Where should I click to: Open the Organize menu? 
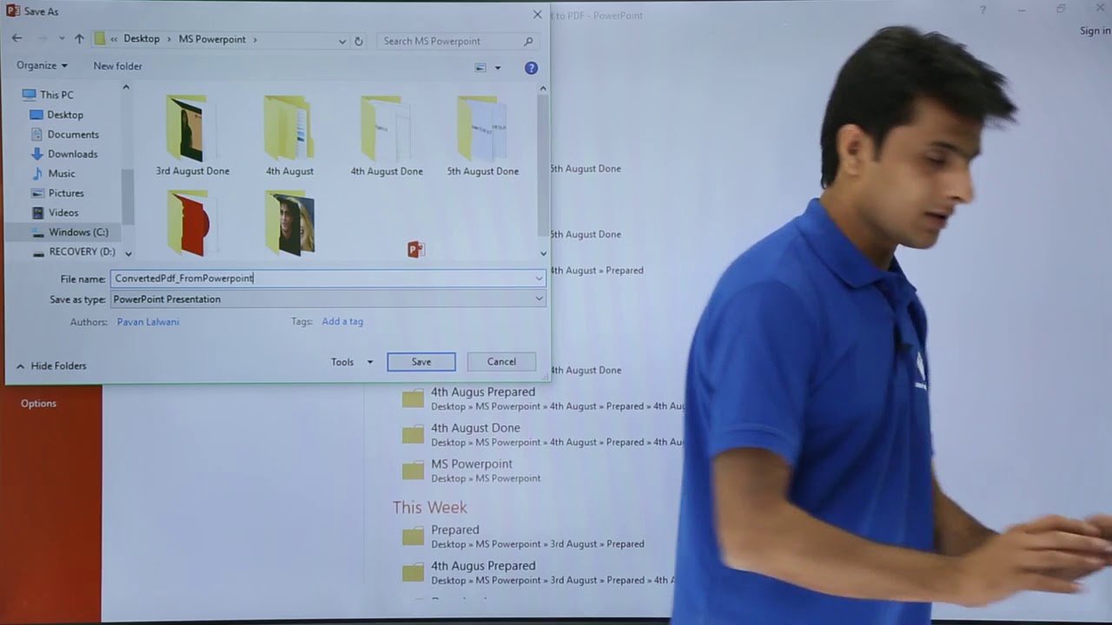42,66
